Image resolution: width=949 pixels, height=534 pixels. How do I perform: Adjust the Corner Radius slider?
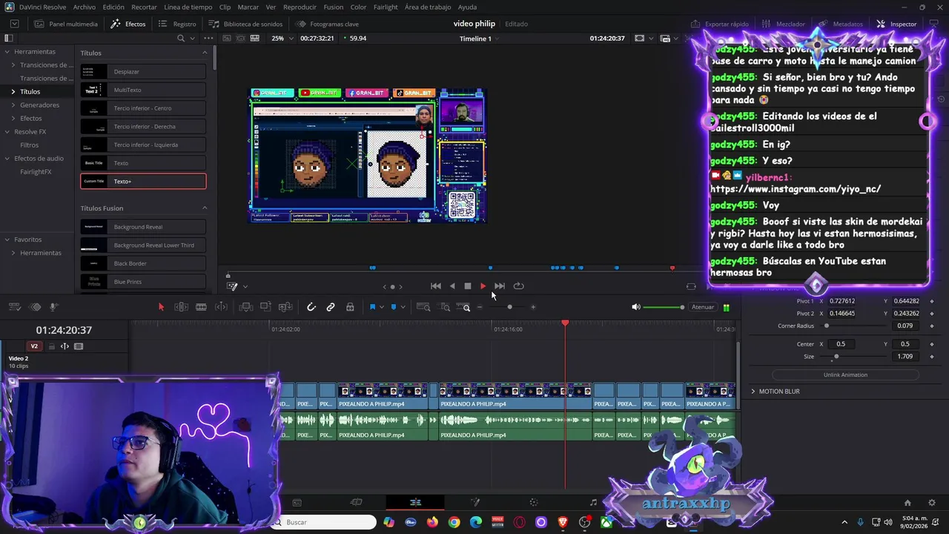[x=853, y=326]
